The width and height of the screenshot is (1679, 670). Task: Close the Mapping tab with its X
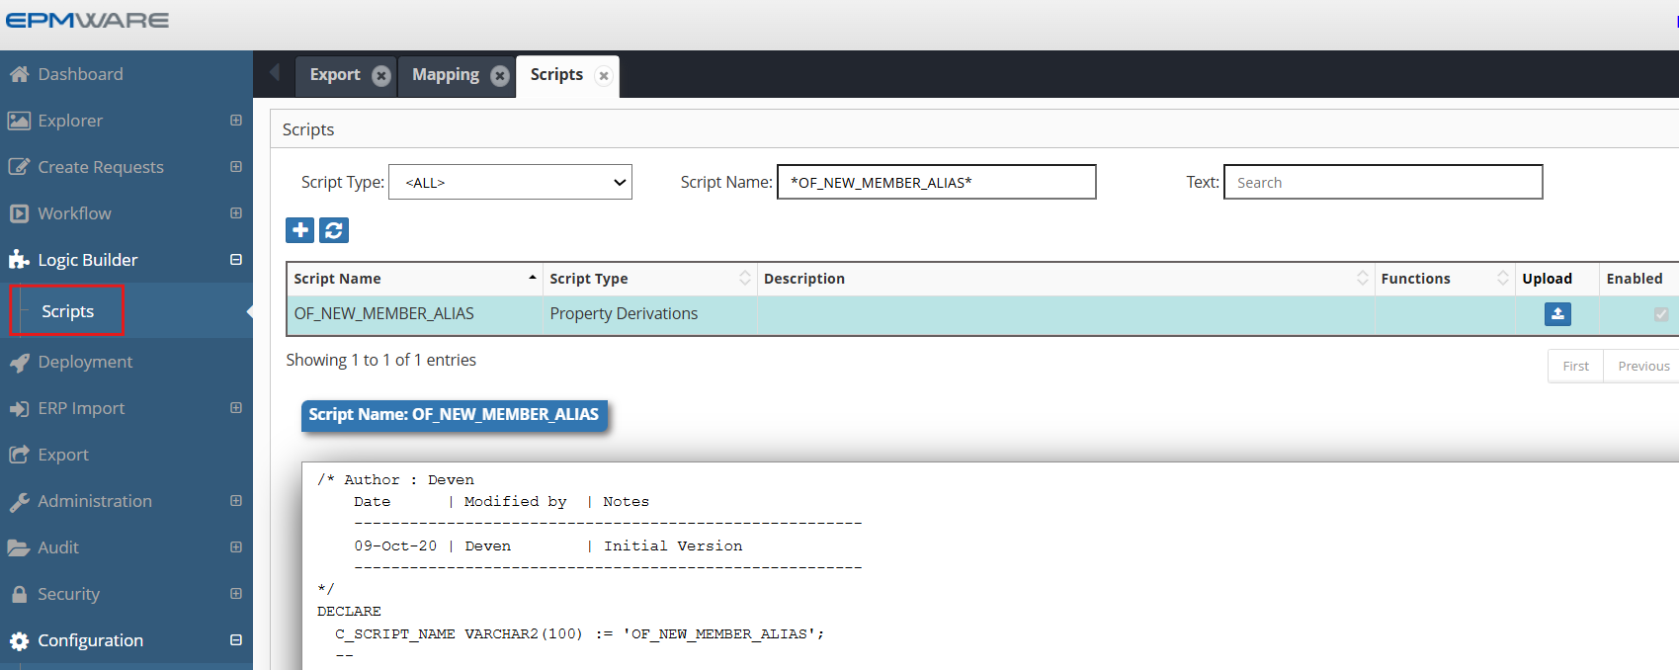[500, 76]
